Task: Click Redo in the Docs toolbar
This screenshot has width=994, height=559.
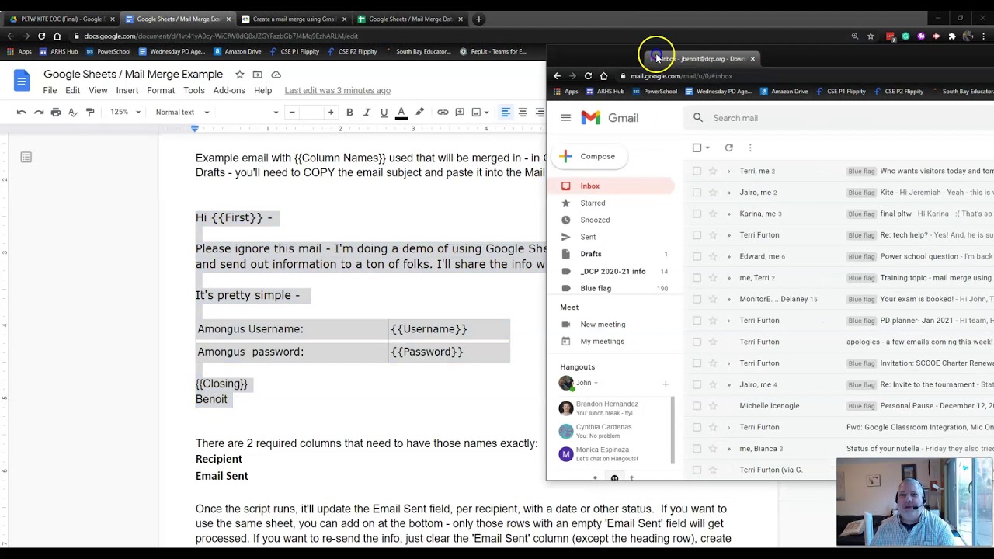Action: 39,112
